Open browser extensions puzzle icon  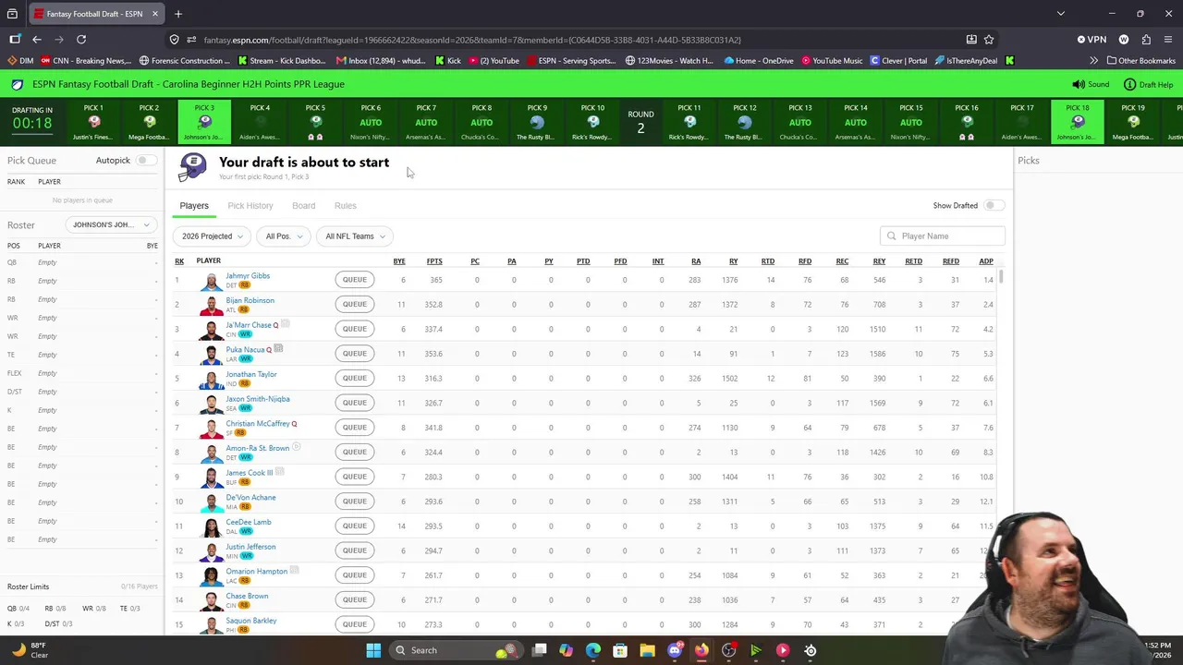(1146, 40)
